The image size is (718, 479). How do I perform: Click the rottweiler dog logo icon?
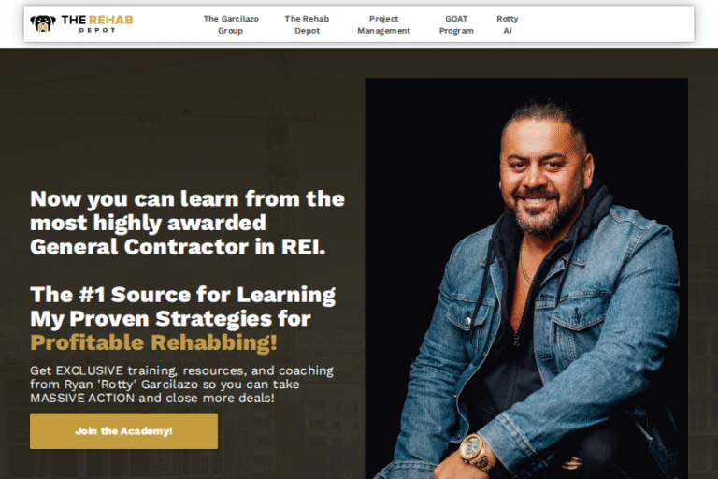(x=43, y=23)
